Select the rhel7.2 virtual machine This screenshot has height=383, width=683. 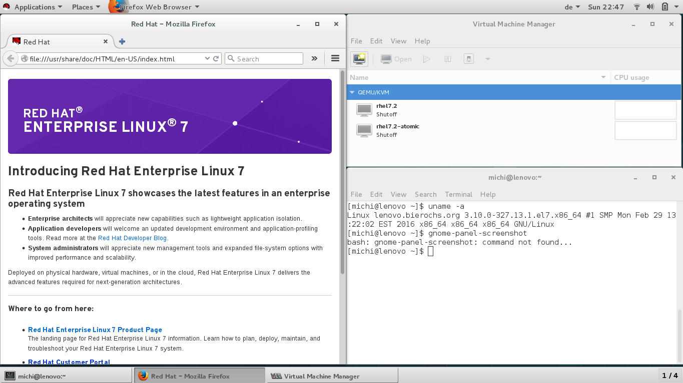[514, 110]
